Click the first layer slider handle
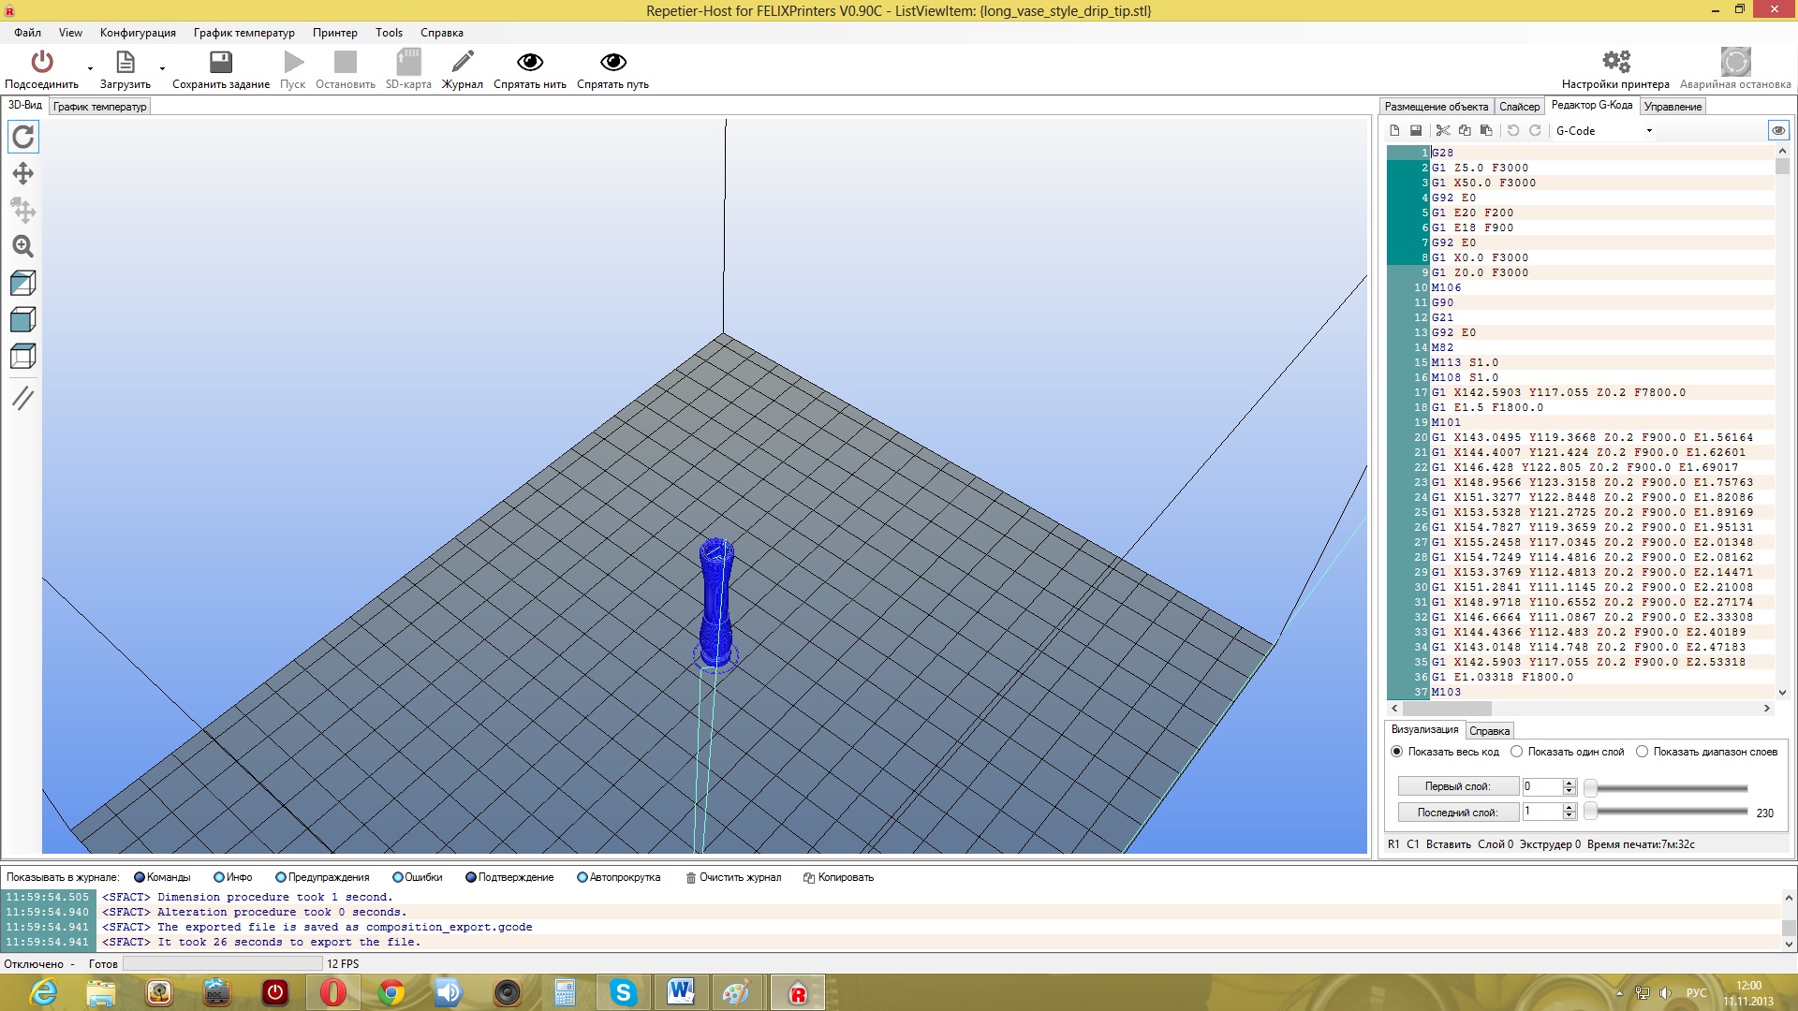Screen dimensions: 1798x1011 (1590, 787)
